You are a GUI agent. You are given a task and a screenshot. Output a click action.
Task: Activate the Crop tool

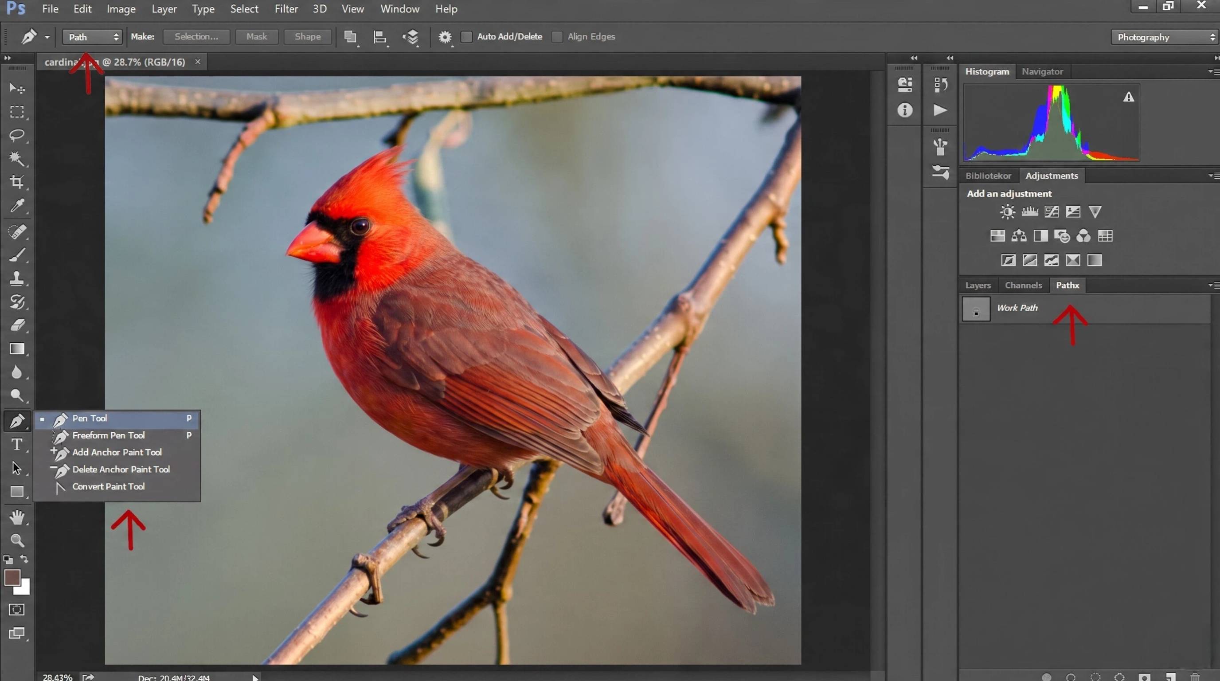click(x=17, y=182)
